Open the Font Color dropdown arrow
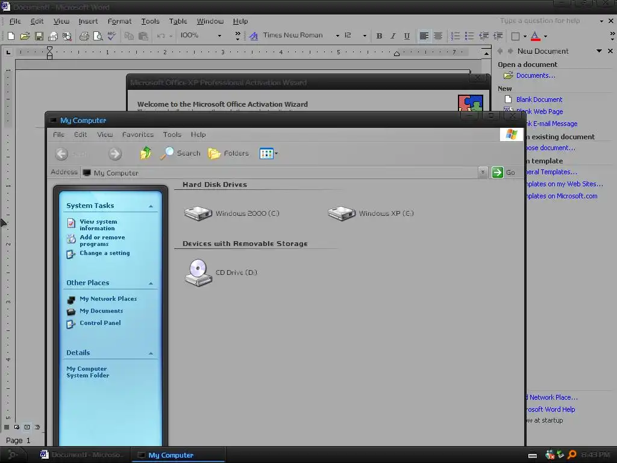Screen dimensions: 617x463 [x=545, y=36]
